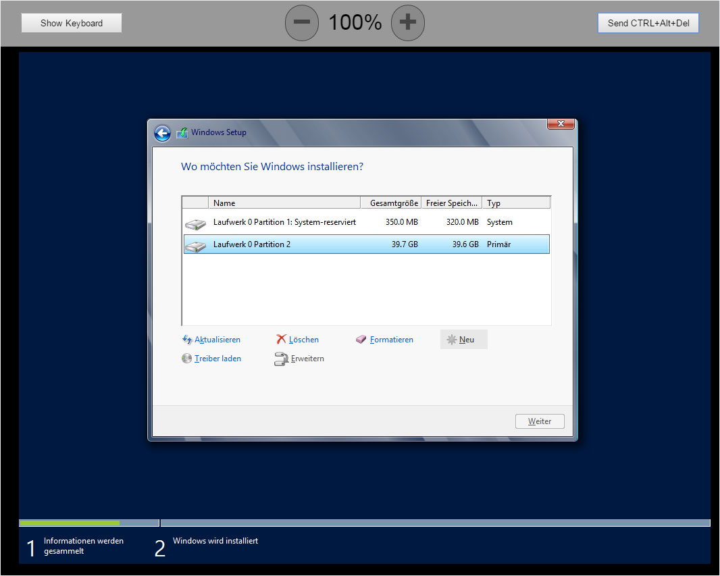This screenshot has width=720, height=576.
Task: Click the step 2 Windows wird installiert label
Action: coord(215,541)
